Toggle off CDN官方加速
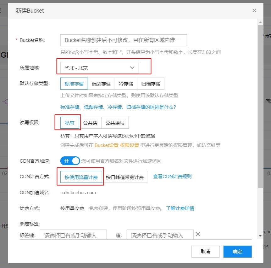271x268 pixels. (x=70, y=161)
